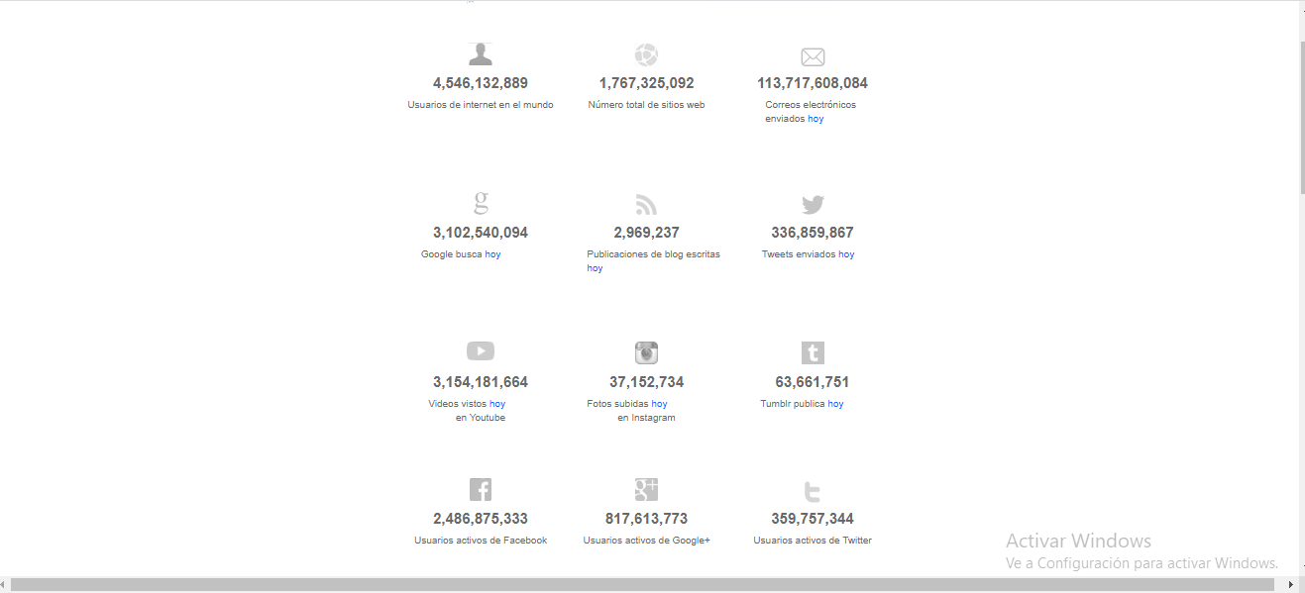Select the 3,102,540,094 Google searches count
The width and height of the screenshot is (1305, 593).
481,233
